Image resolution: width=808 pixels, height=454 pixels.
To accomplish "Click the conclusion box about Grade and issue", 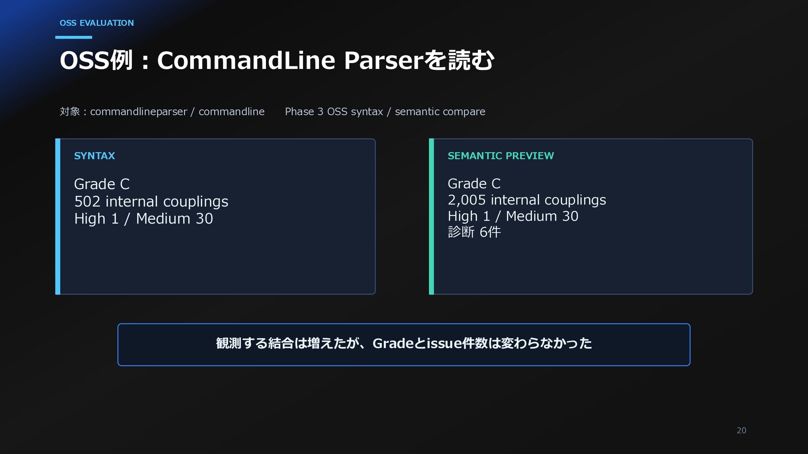I will click(x=404, y=344).
